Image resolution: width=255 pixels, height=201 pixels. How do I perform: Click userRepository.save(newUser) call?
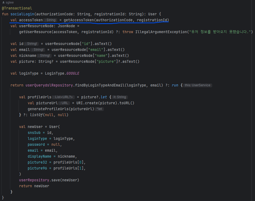[49, 180]
